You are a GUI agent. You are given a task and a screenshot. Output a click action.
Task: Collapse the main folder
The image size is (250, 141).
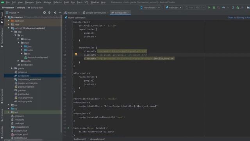(18, 43)
